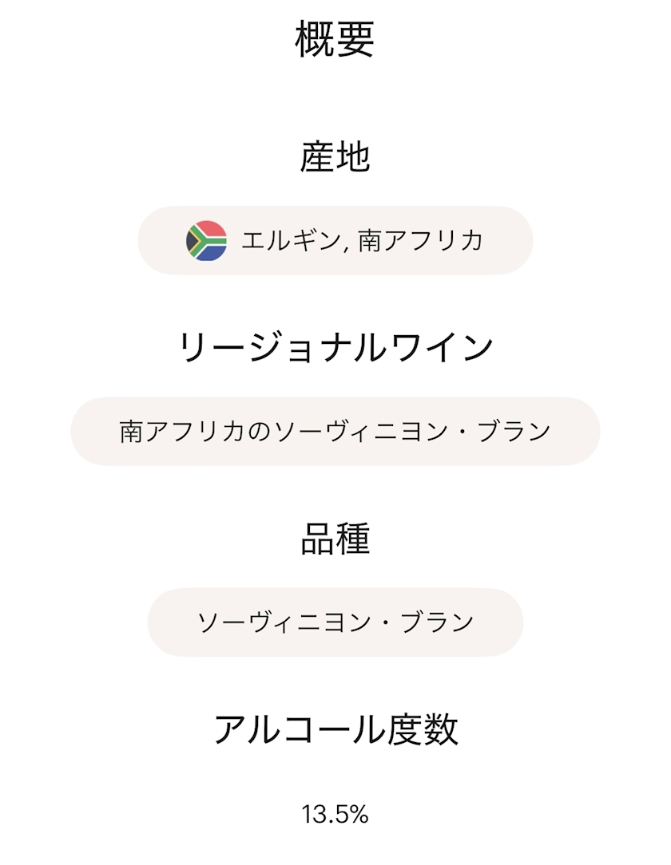Open the 南アフリカのソーヴィニヨン・ブラン regional wine pill
This screenshot has height=865, width=671.
335,431
